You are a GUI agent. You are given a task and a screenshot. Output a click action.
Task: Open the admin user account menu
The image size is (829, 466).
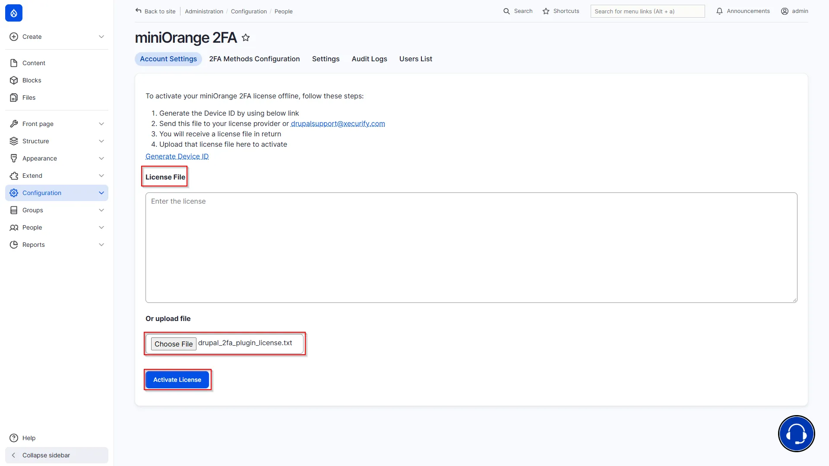(x=794, y=11)
